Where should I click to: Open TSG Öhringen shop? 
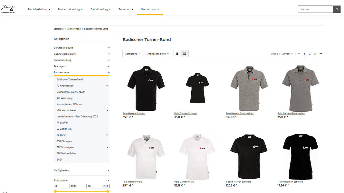[x=64, y=141]
